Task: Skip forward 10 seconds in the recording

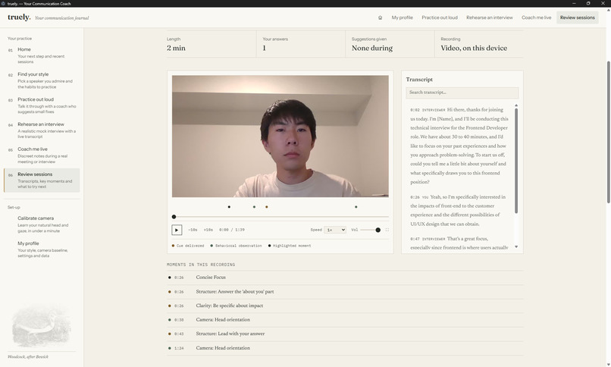Action: pos(208,230)
